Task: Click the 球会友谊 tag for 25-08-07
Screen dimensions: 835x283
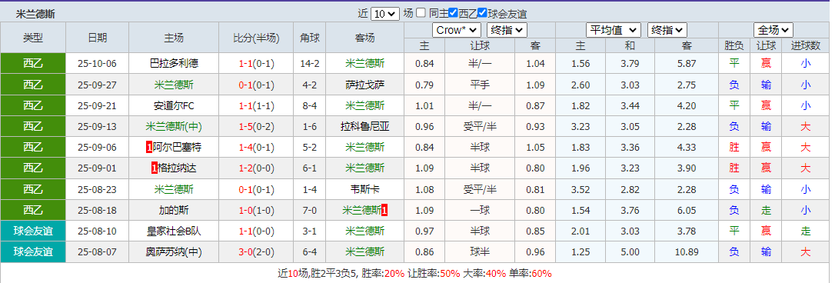Action: (33, 252)
